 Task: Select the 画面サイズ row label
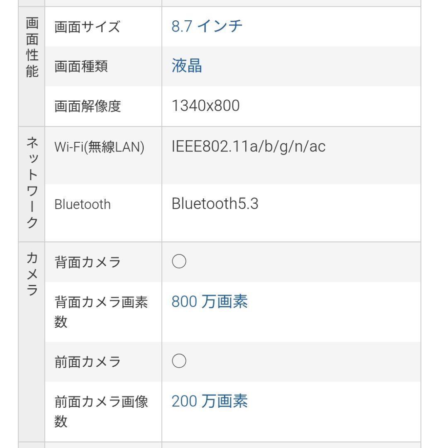click(87, 27)
